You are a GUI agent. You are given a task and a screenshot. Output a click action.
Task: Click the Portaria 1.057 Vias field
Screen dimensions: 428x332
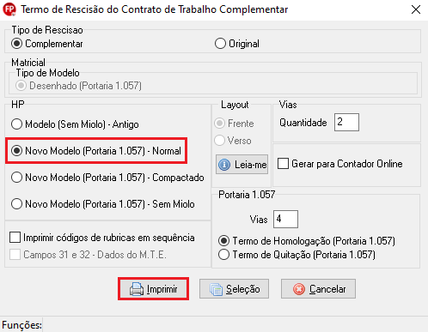point(285,219)
